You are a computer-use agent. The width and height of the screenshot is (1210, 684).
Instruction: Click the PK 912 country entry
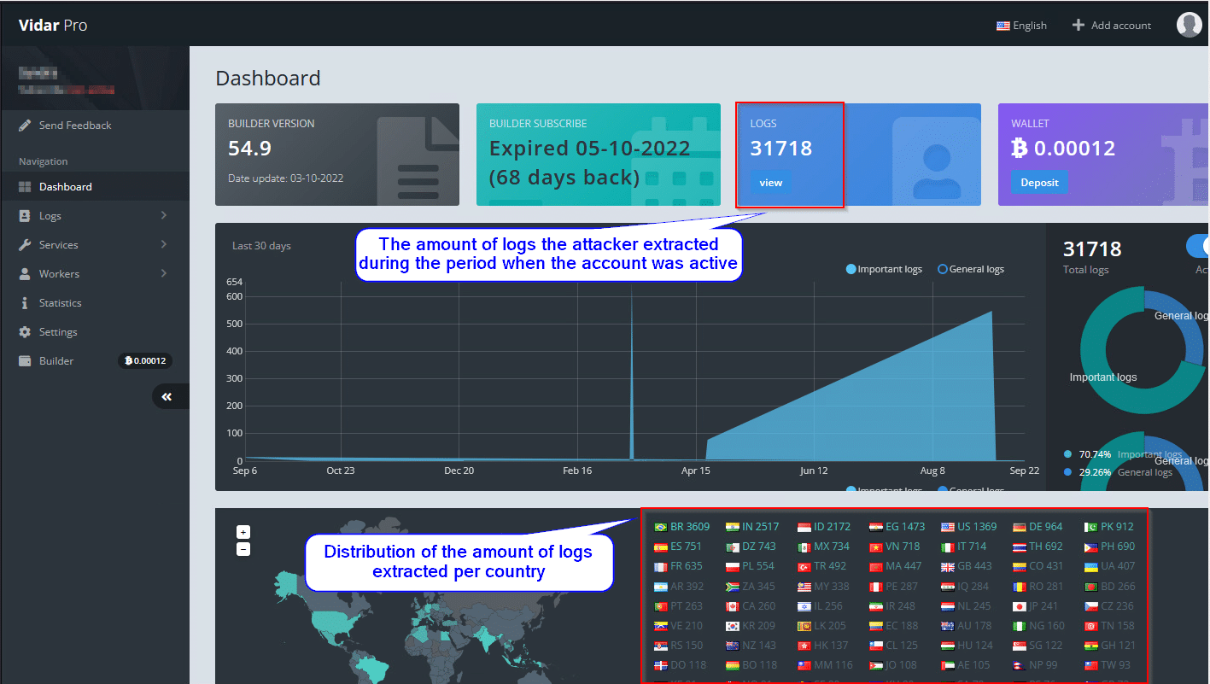[x=1109, y=527]
